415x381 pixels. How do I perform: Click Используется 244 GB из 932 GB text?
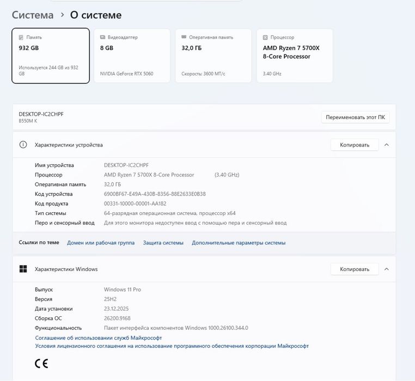coord(48,70)
